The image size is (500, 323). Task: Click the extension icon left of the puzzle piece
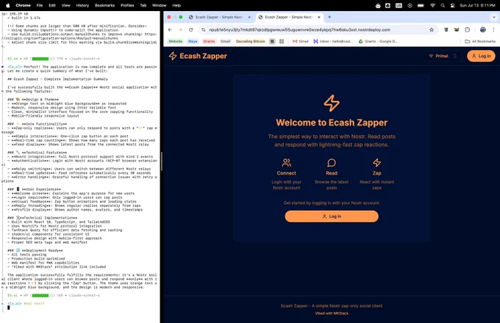(x=457, y=29)
